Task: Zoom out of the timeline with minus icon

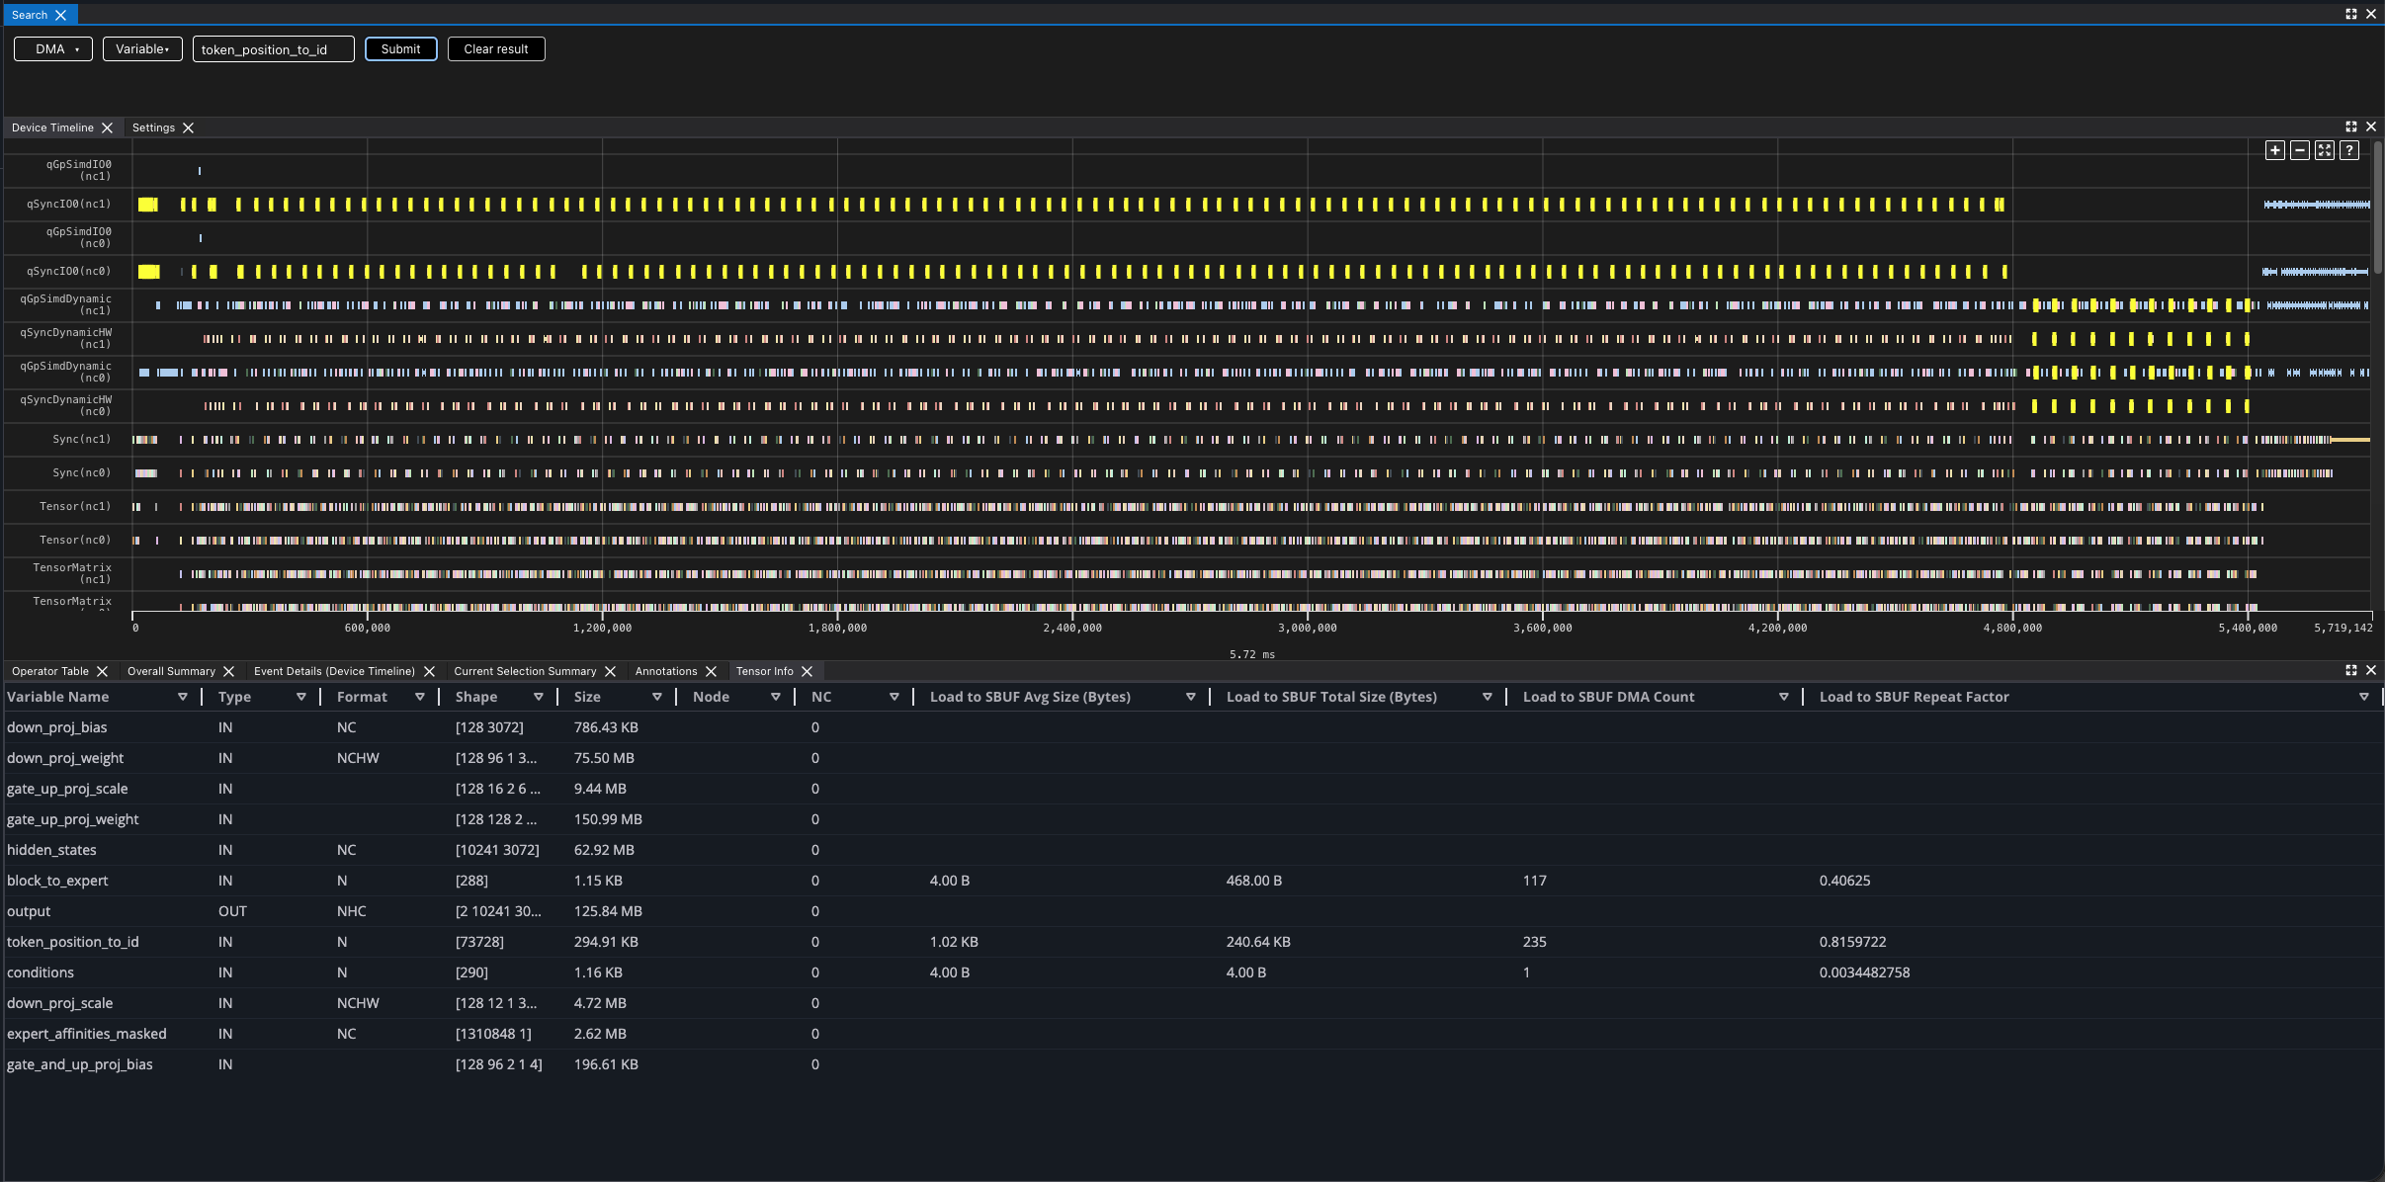Action: [x=2300, y=150]
